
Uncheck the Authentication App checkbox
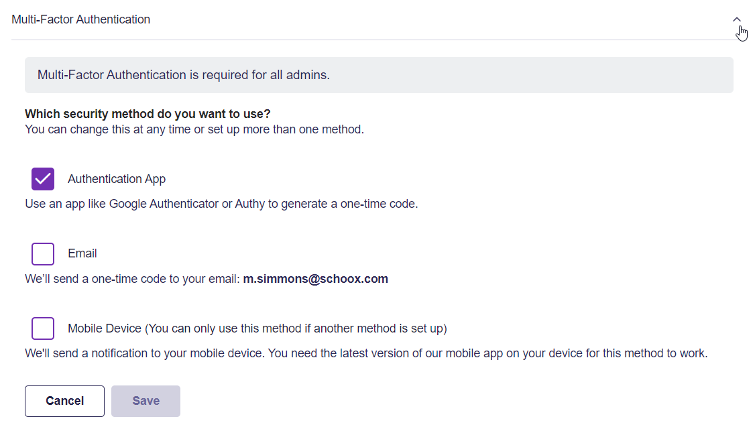point(43,179)
